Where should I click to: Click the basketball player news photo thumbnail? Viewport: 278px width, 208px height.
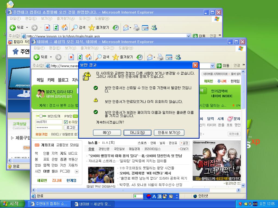101,175
